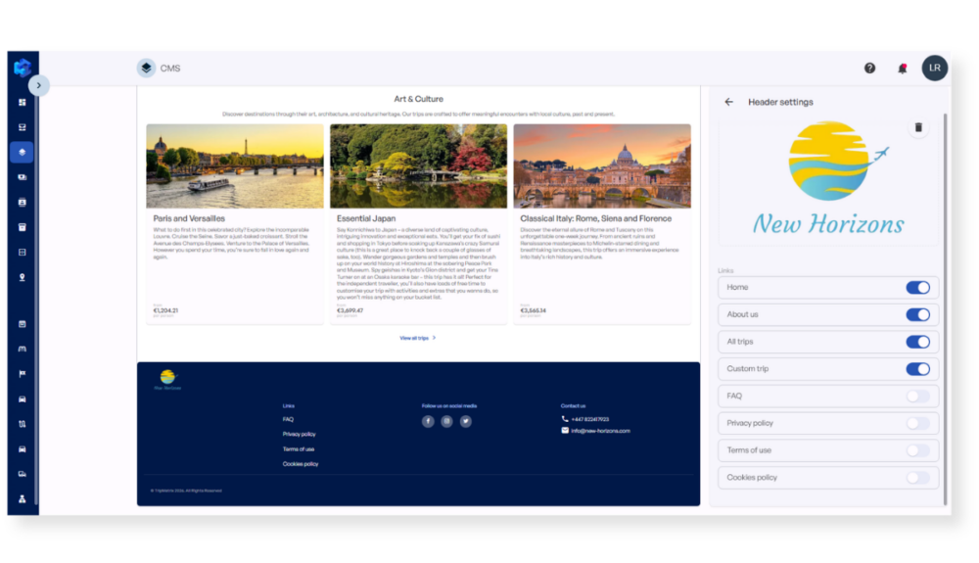Open the Terms of use footer link

(x=299, y=448)
